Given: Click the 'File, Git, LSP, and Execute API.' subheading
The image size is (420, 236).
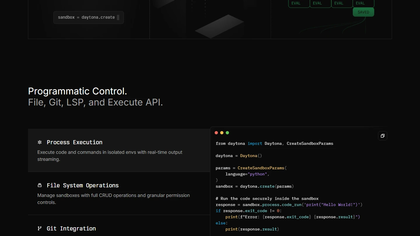Looking at the screenshot, I should [x=95, y=102].
